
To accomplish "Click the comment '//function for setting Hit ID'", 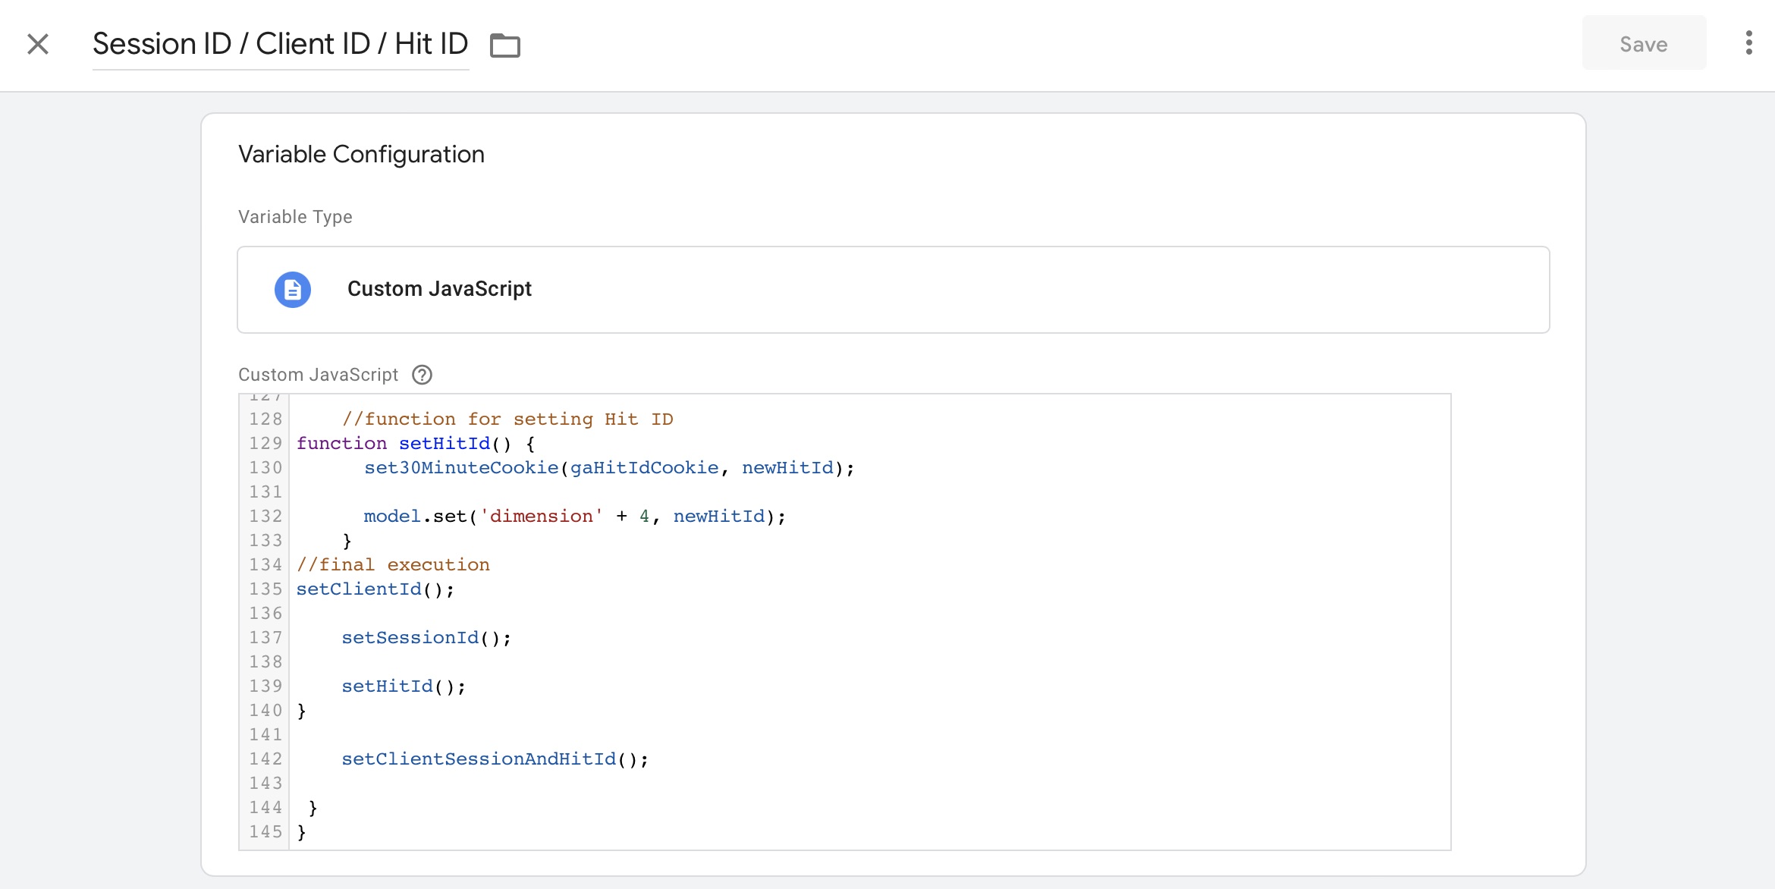I will coord(507,419).
